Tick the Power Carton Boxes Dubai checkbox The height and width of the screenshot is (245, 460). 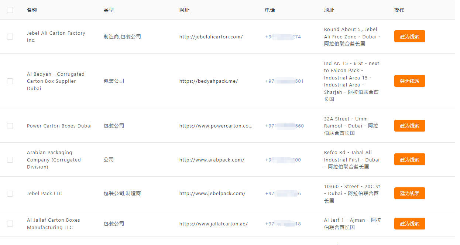point(10,126)
